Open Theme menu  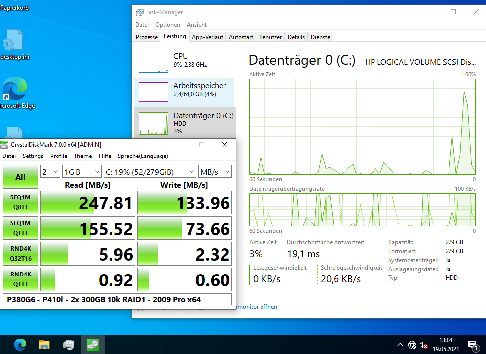pyautogui.click(x=83, y=156)
